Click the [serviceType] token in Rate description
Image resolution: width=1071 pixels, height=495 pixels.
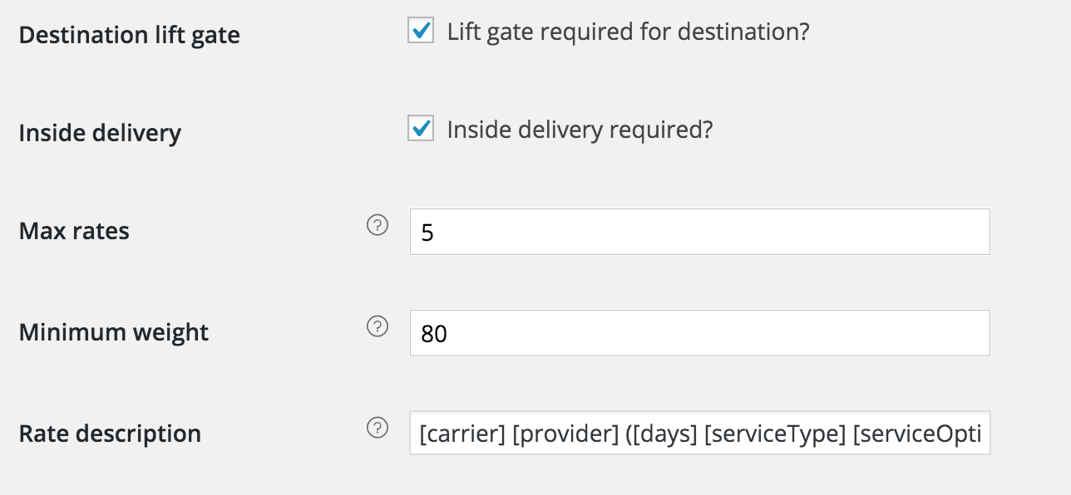tap(775, 434)
